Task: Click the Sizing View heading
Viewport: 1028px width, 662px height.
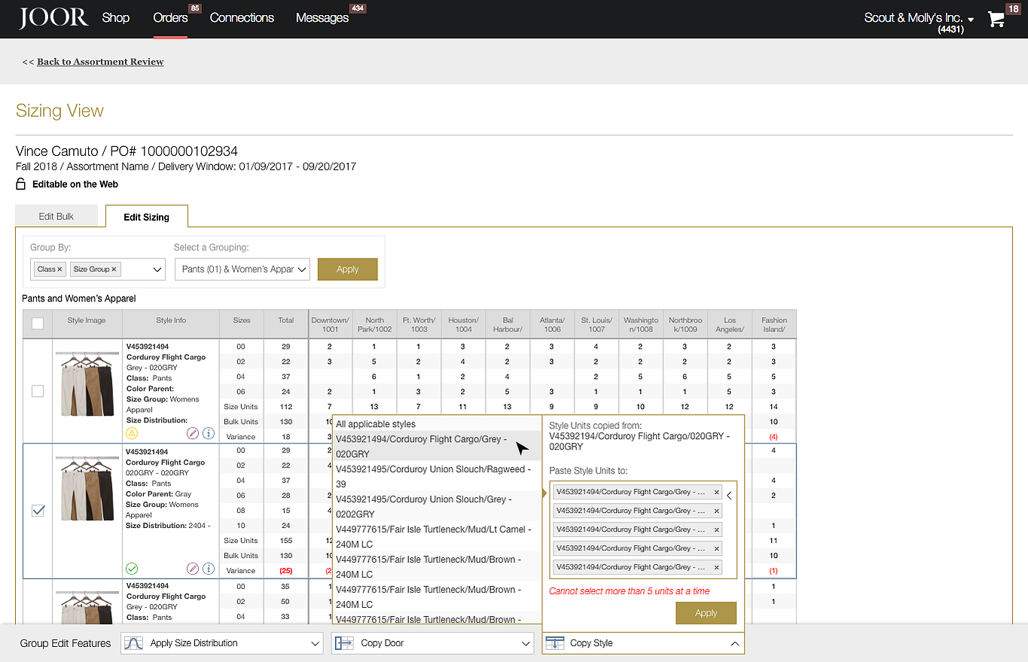Action: pyautogui.click(x=59, y=111)
